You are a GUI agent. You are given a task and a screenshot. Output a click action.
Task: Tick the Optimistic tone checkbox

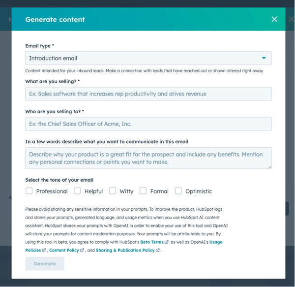(178, 191)
